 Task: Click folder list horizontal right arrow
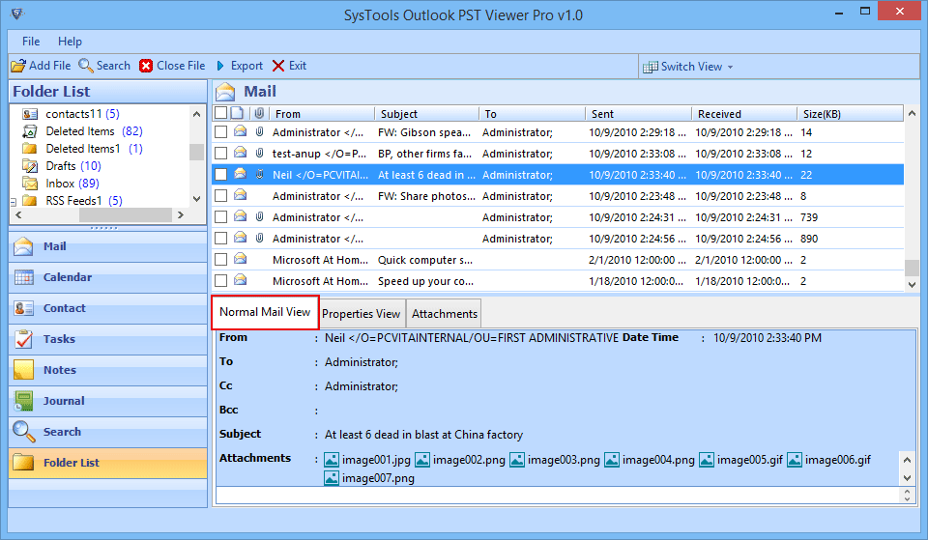[x=181, y=215]
